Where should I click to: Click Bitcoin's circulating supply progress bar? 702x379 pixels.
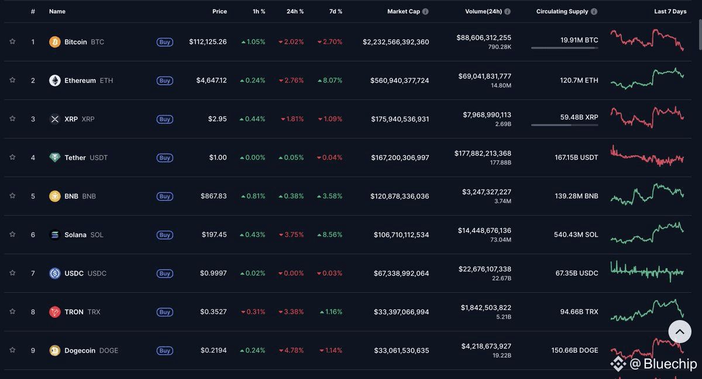[x=565, y=48]
